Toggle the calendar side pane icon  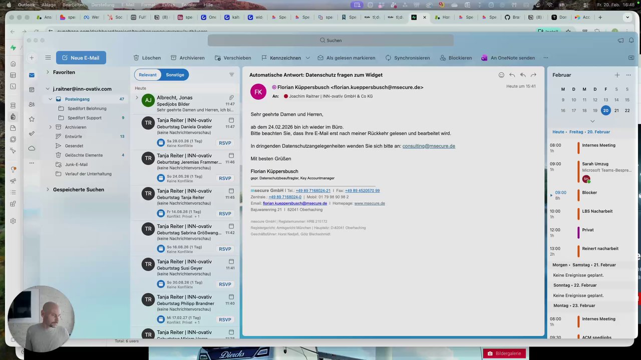click(631, 57)
